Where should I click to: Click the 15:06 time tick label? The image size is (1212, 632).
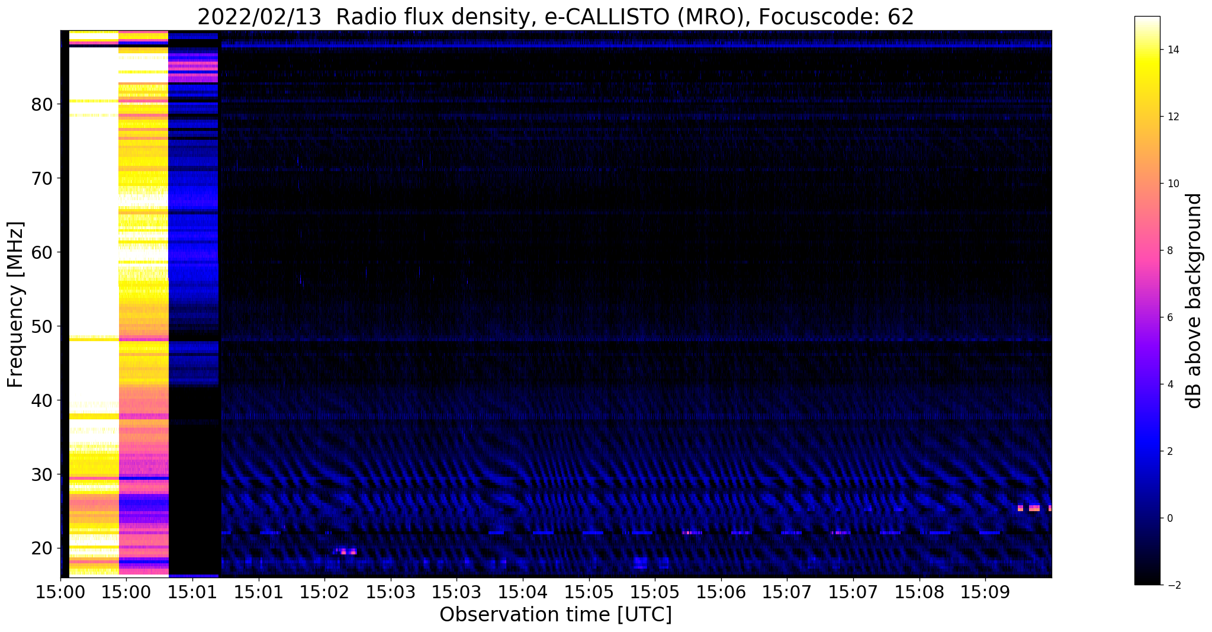(721, 592)
